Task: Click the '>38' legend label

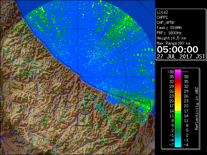Action: (x=170, y=72)
